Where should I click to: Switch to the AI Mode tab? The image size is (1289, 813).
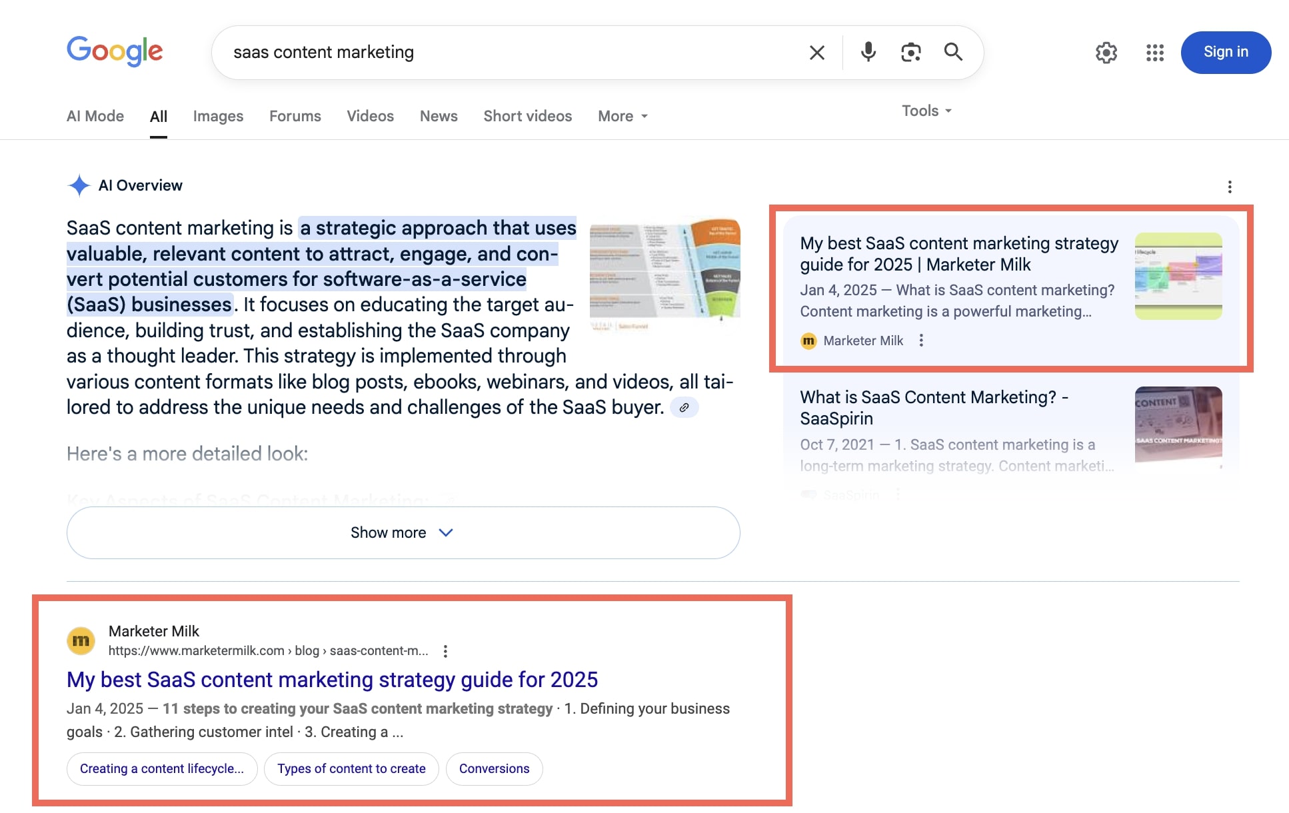click(95, 116)
